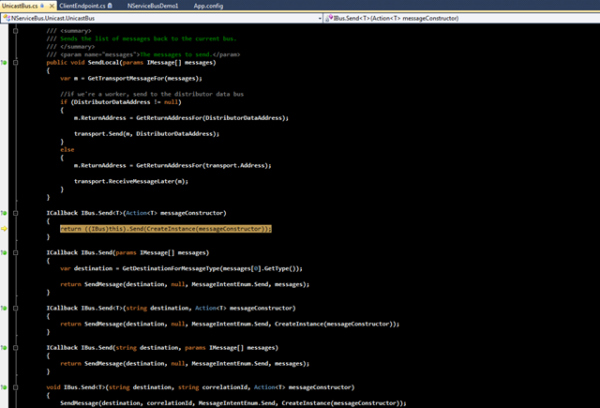Close the UnicastBus.cs tab

52,6
